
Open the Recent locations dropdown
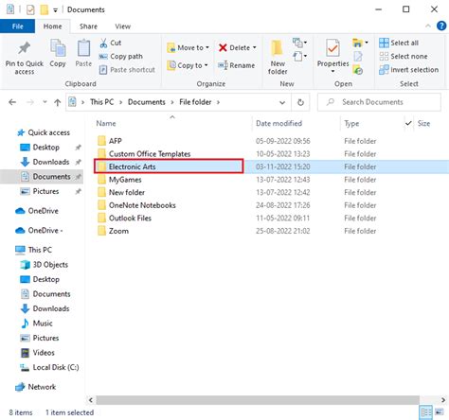tap(45, 102)
